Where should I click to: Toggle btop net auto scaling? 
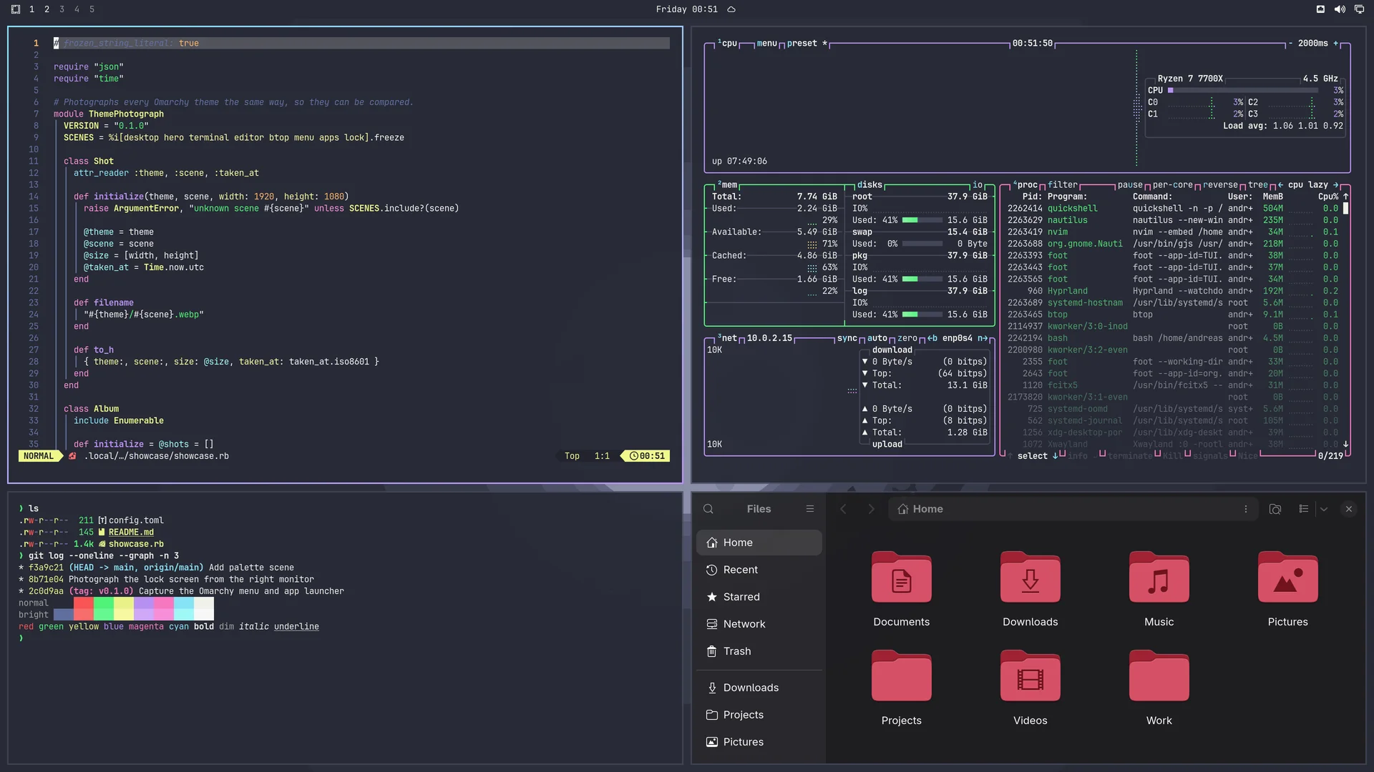(877, 339)
